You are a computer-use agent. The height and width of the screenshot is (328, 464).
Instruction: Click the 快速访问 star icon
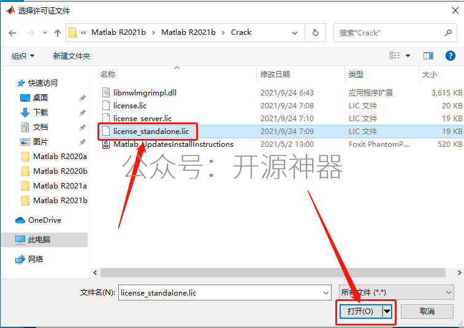pos(21,83)
